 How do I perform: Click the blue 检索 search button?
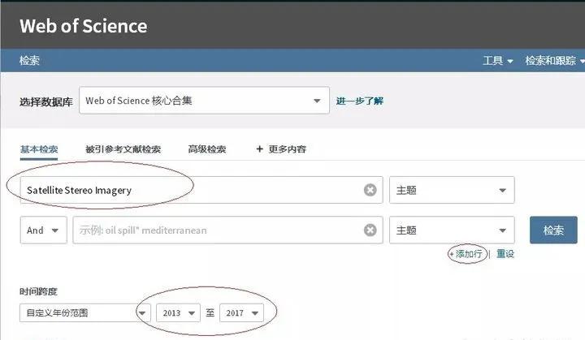point(553,230)
